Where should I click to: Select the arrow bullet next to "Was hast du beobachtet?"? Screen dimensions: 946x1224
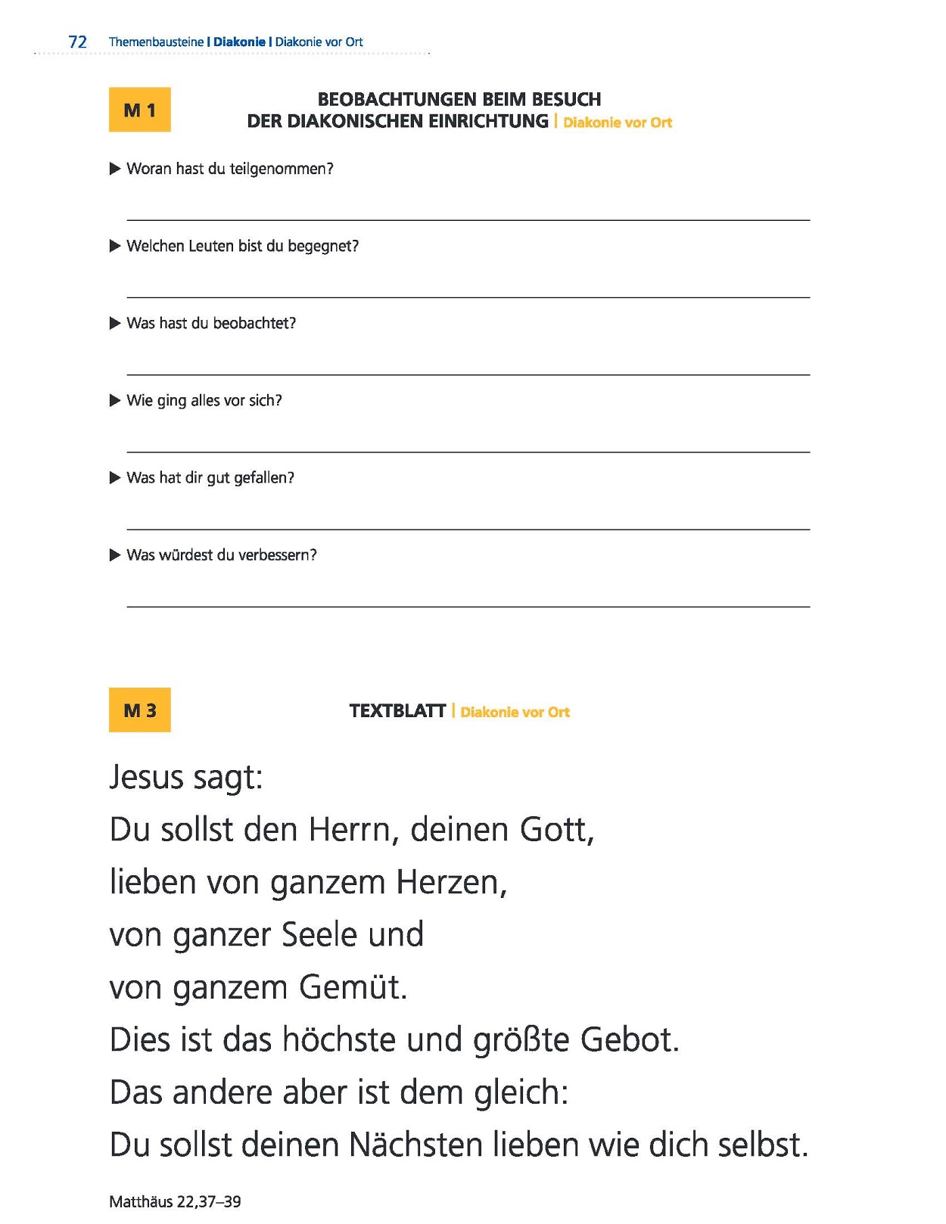[115, 323]
